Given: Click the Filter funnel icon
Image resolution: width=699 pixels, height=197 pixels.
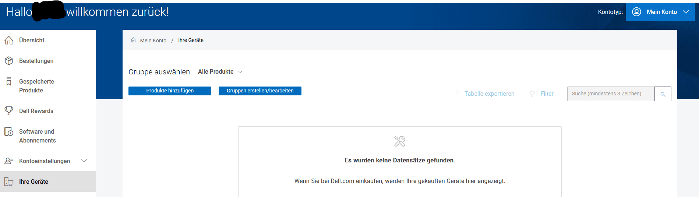Looking at the screenshot, I should click(532, 94).
